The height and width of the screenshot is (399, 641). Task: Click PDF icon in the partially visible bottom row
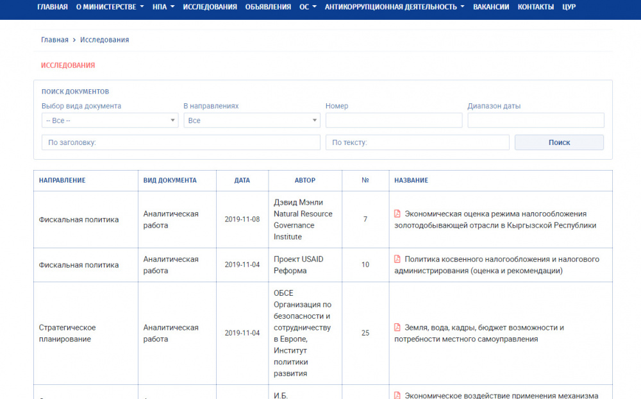(x=397, y=395)
